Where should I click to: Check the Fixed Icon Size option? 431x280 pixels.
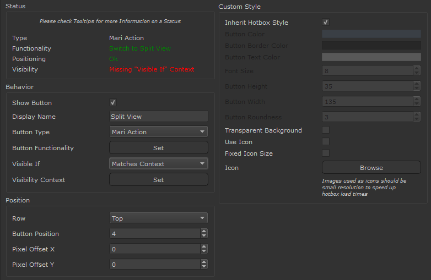coord(326,153)
